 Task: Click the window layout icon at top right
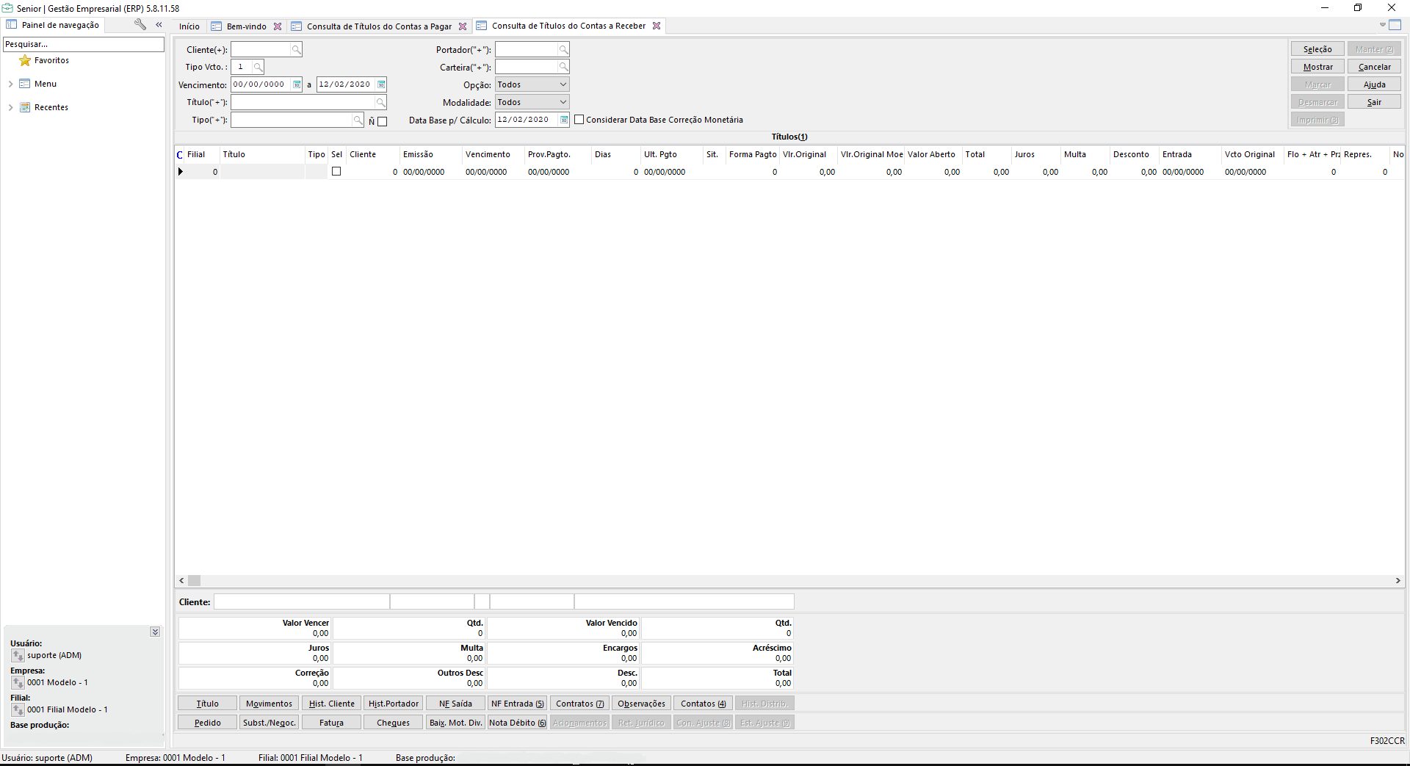tap(1395, 25)
